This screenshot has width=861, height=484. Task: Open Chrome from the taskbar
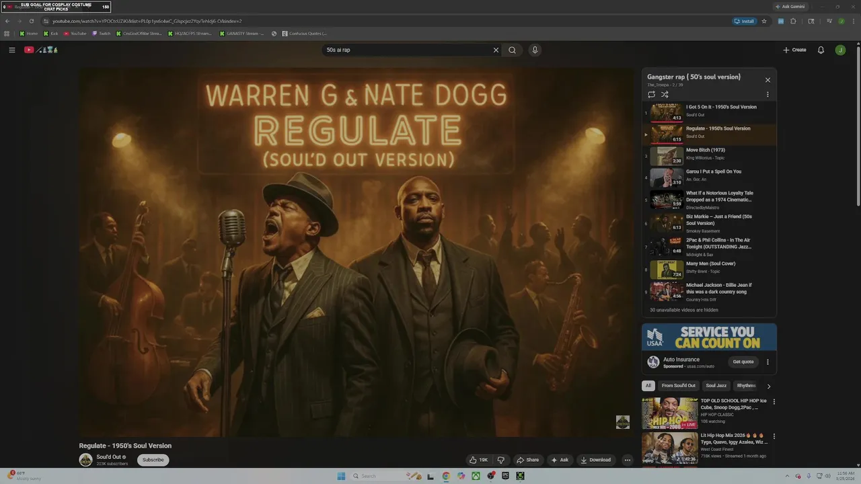click(x=446, y=476)
